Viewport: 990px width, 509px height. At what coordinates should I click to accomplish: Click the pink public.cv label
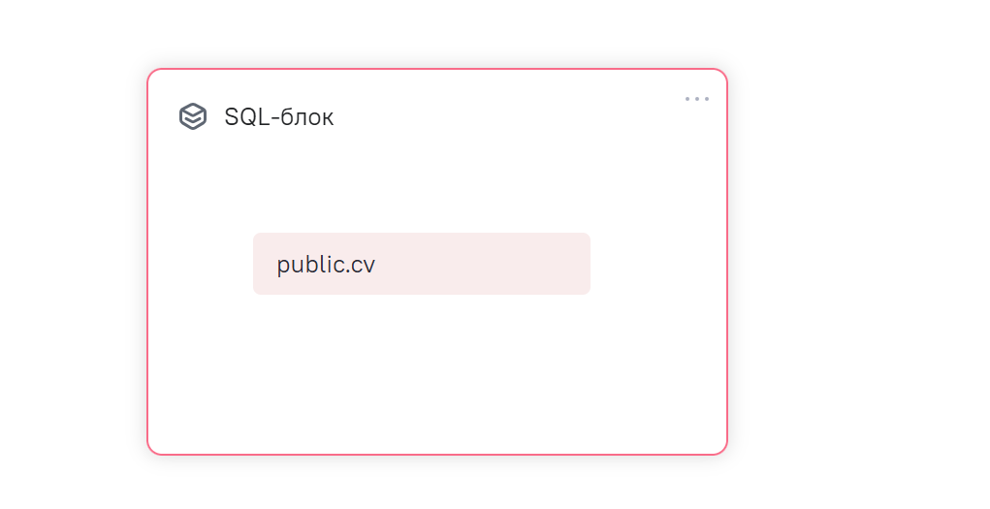(x=421, y=264)
